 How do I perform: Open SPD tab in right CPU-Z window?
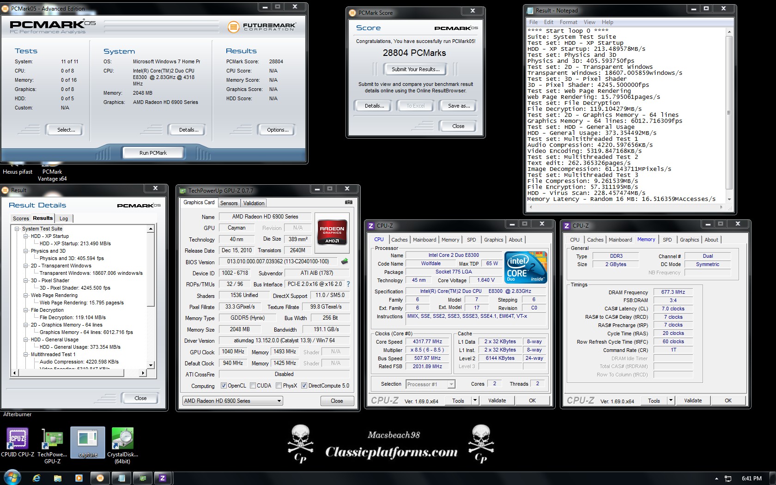point(667,240)
